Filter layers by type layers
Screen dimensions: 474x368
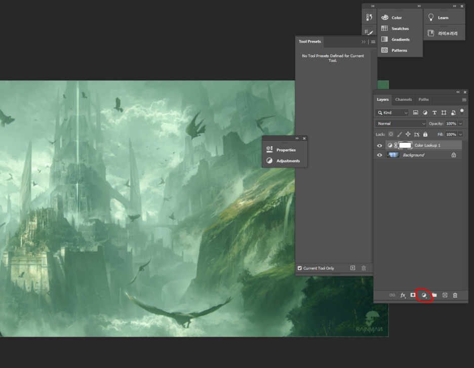(x=434, y=113)
